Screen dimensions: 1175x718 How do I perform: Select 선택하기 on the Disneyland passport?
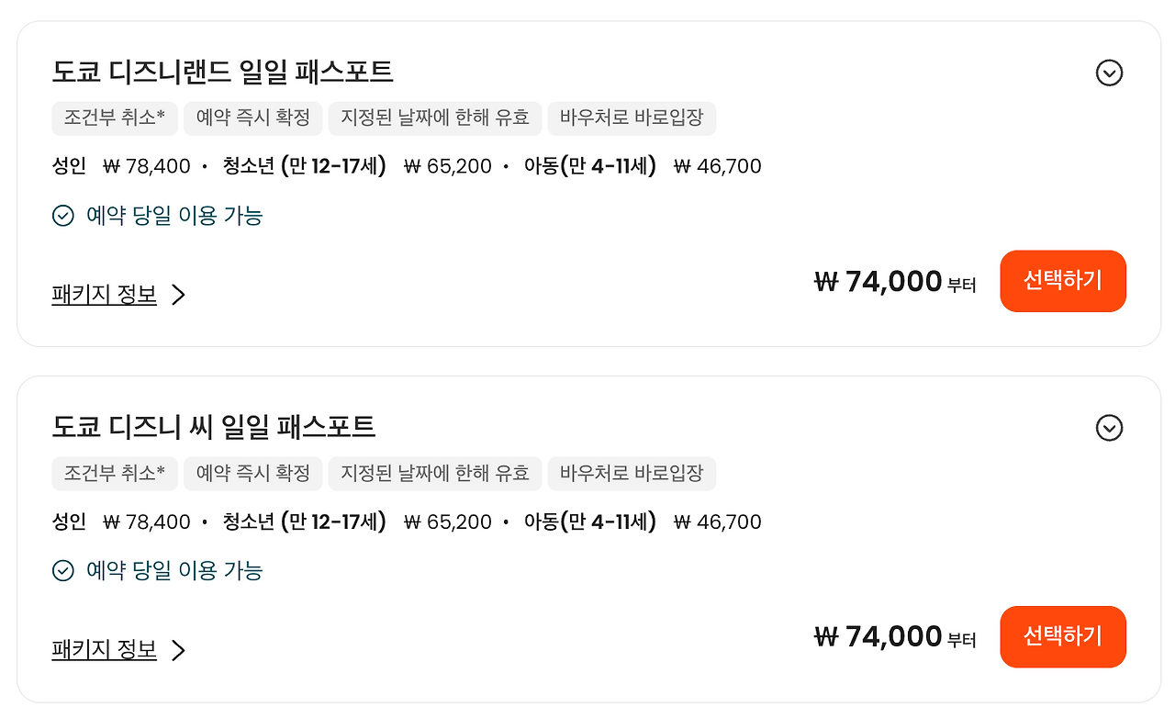(x=1063, y=281)
